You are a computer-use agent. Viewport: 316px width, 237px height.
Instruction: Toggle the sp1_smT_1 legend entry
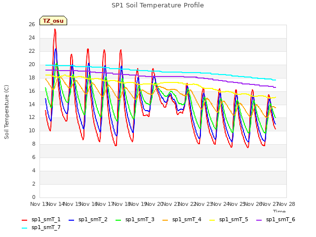click(41, 219)
